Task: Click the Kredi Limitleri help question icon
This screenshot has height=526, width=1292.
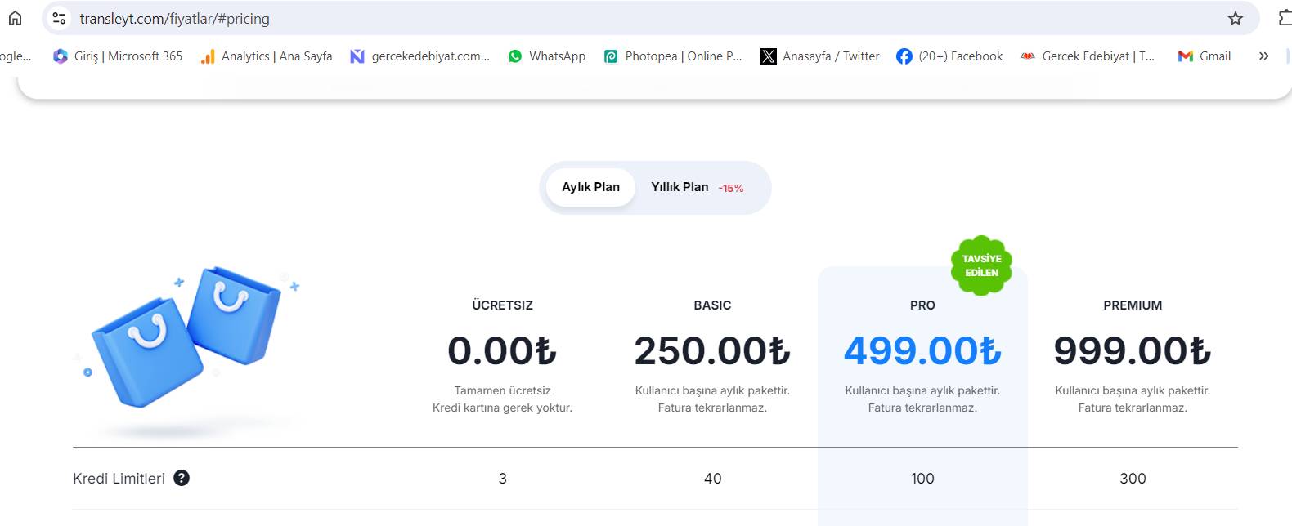Action: [x=182, y=479]
